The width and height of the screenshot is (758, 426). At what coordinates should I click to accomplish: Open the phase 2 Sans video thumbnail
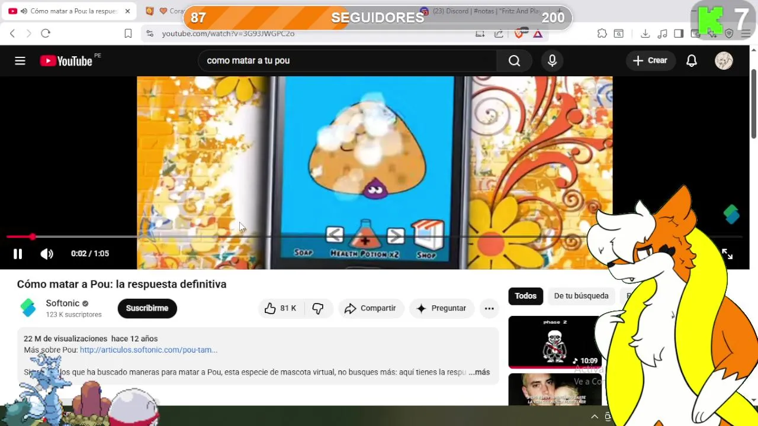point(555,342)
